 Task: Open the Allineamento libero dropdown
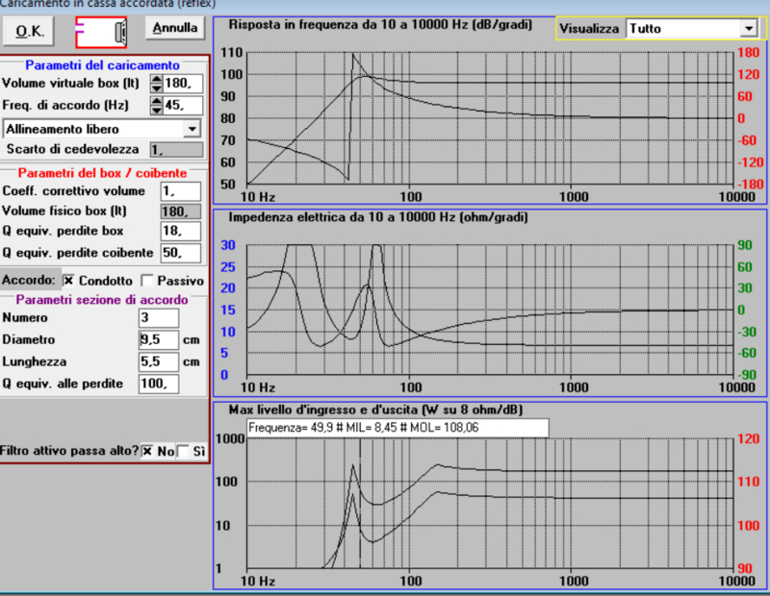pos(192,128)
